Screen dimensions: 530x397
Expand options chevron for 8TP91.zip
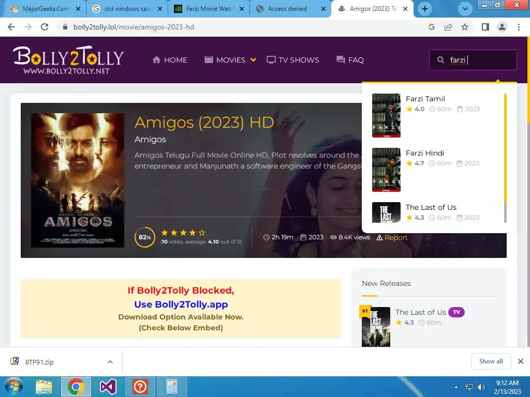[x=110, y=362]
